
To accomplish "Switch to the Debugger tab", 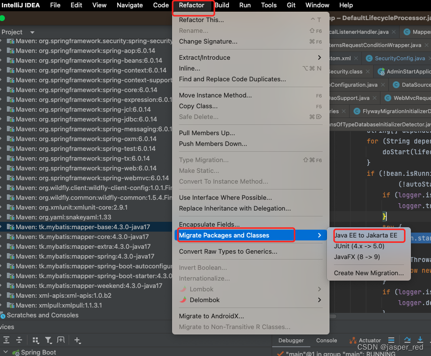I will [x=291, y=340].
